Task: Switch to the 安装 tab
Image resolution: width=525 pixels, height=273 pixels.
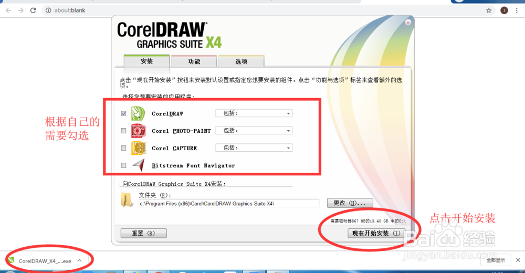Action: (146, 61)
